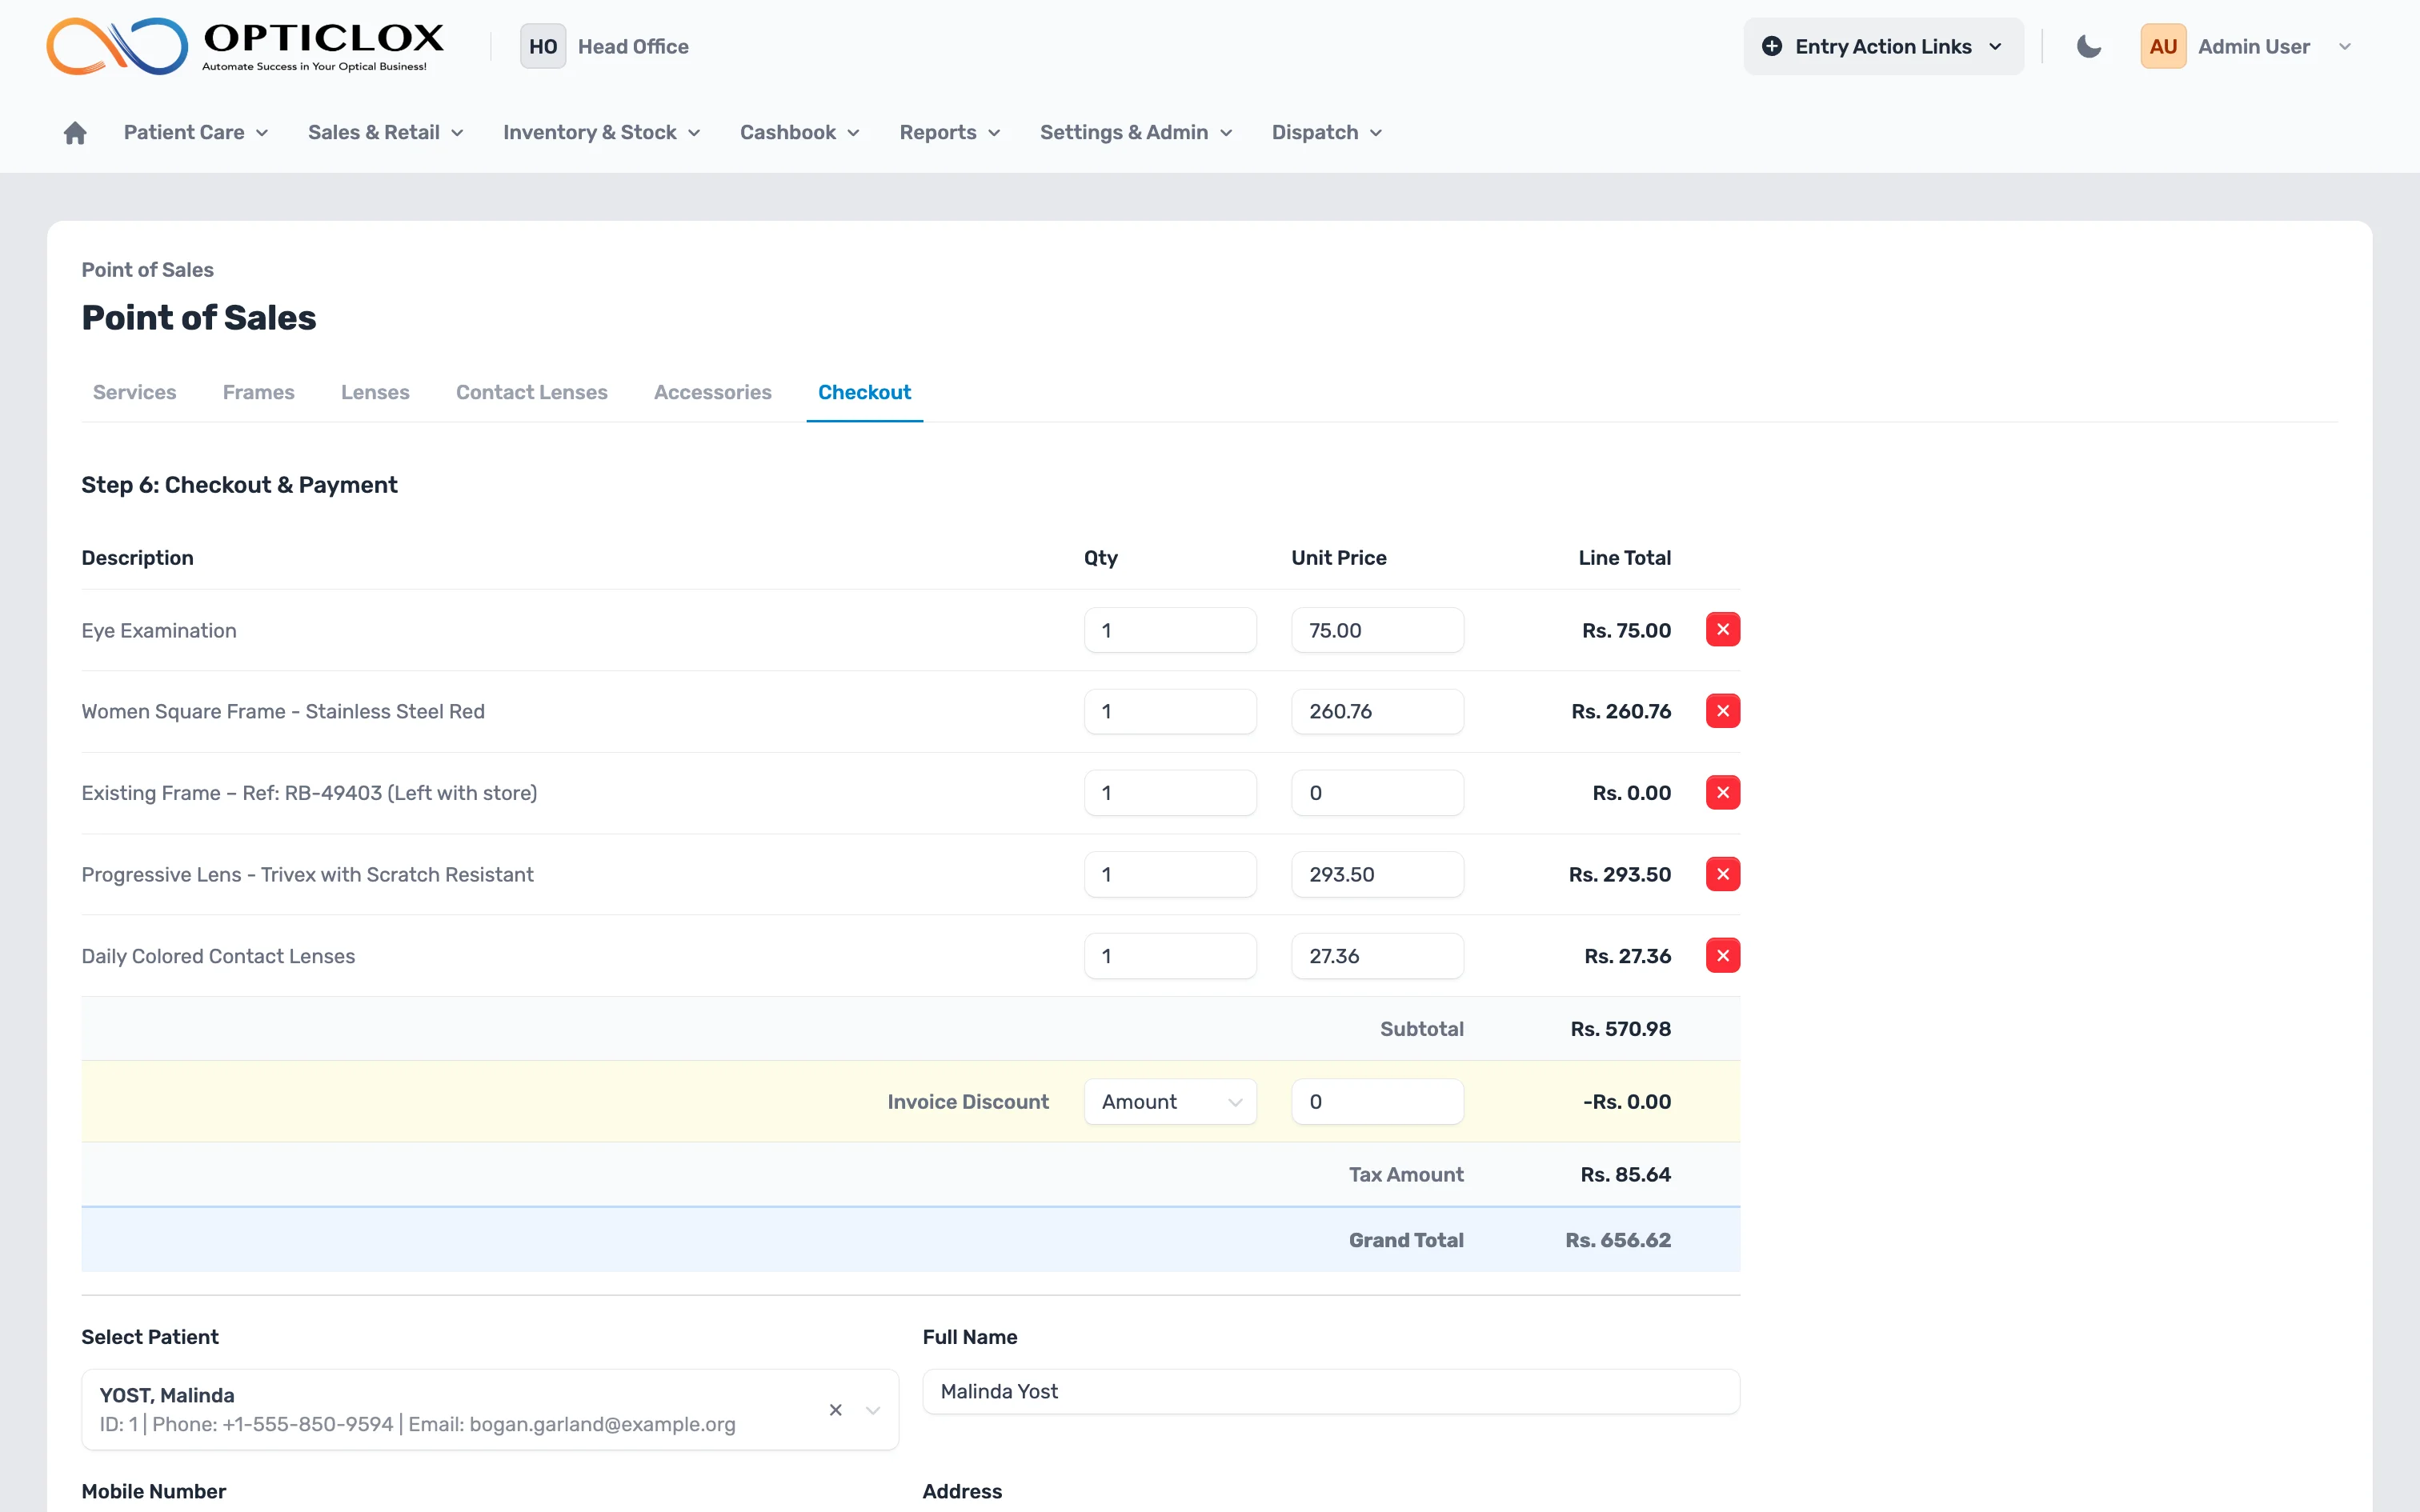Click the AU admin avatar icon
This screenshot has height=1512, width=2420.
[2163, 45]
